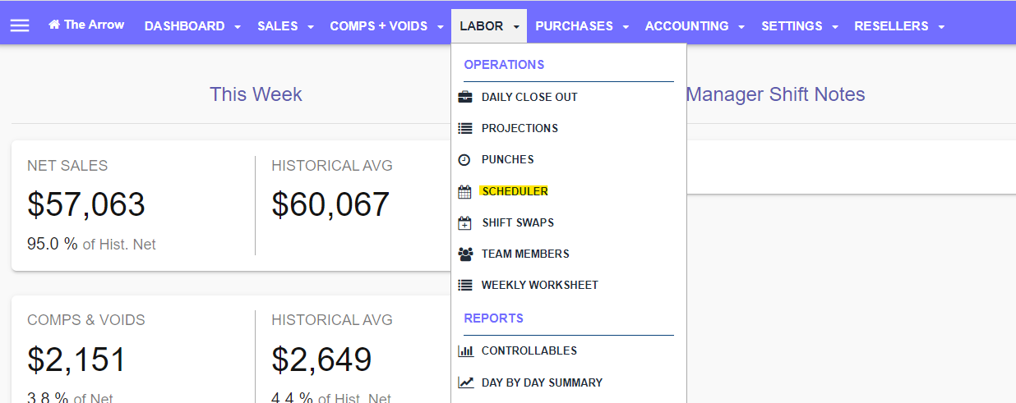Expand the Settings dropdown arrow
This screenshot has height=403, width=1016.
[835, 27]
